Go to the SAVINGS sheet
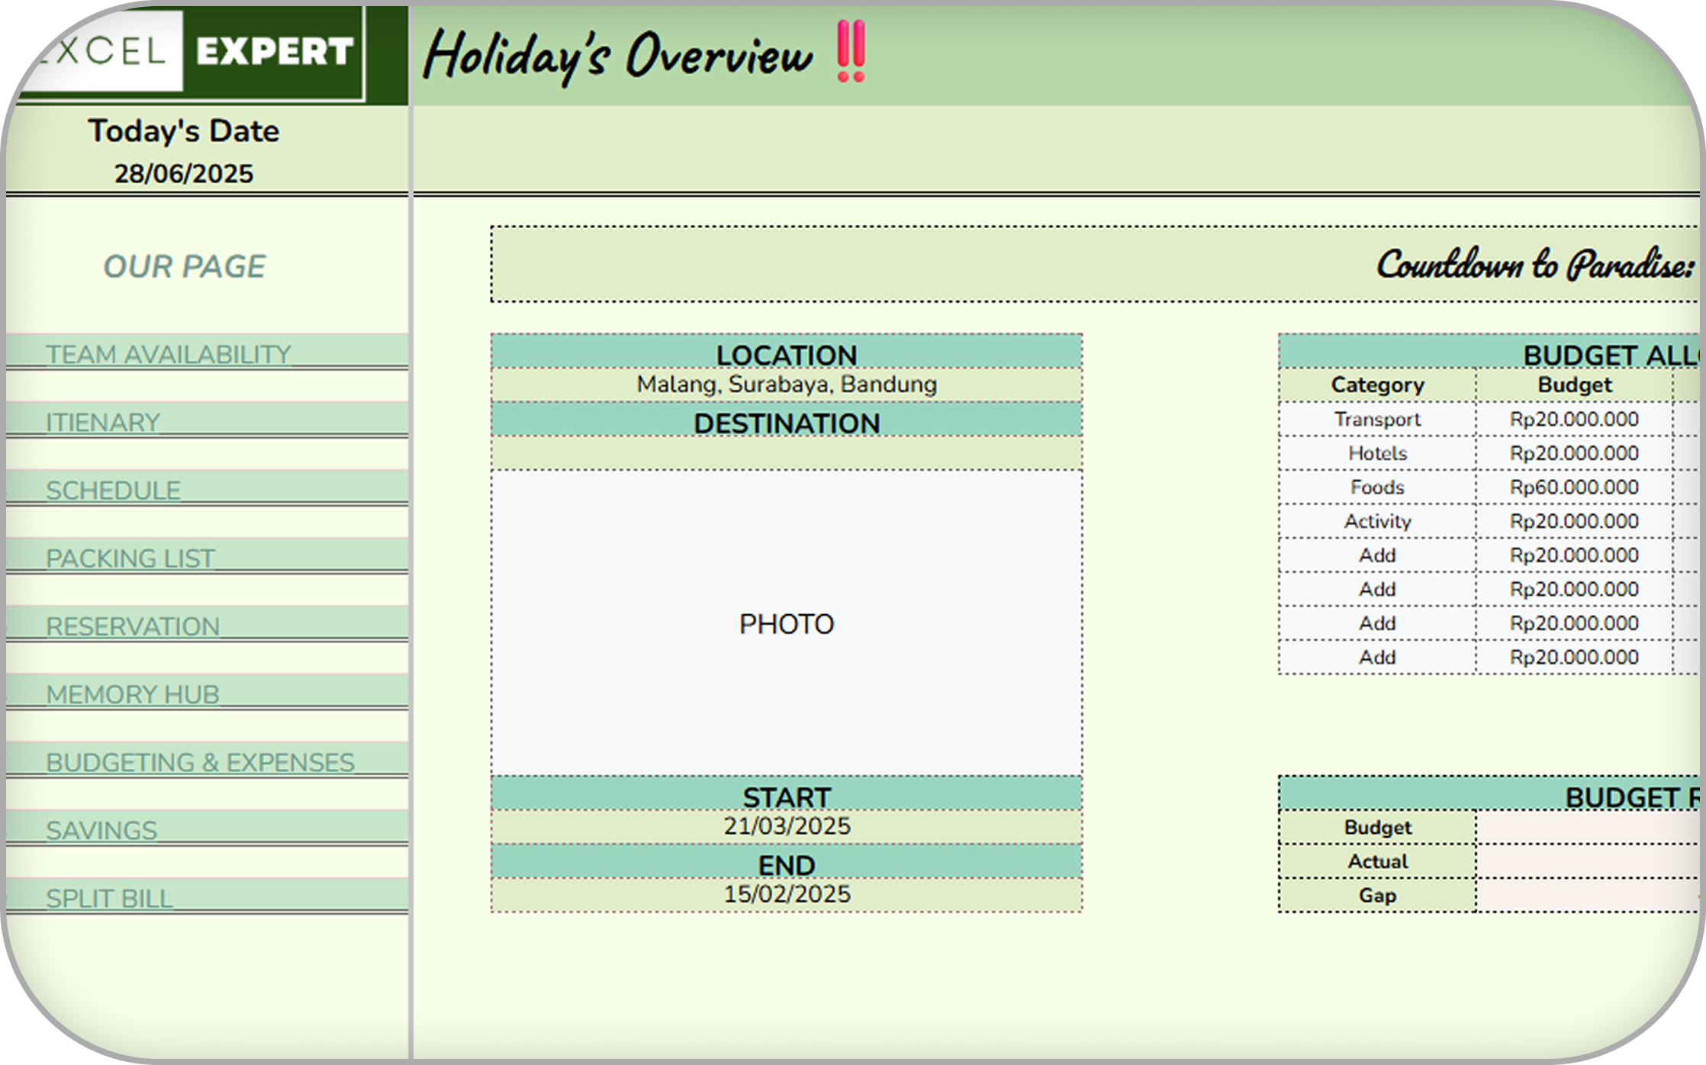 coord(101,829)
